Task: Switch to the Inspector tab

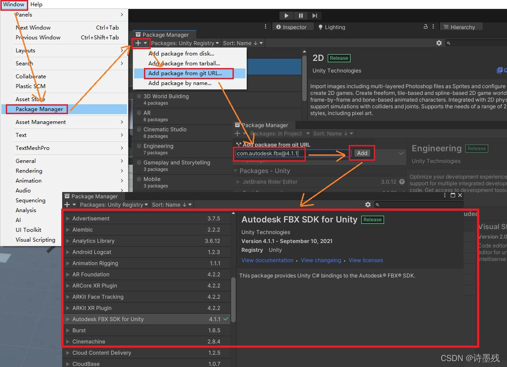Action: (x=293, y=27)
